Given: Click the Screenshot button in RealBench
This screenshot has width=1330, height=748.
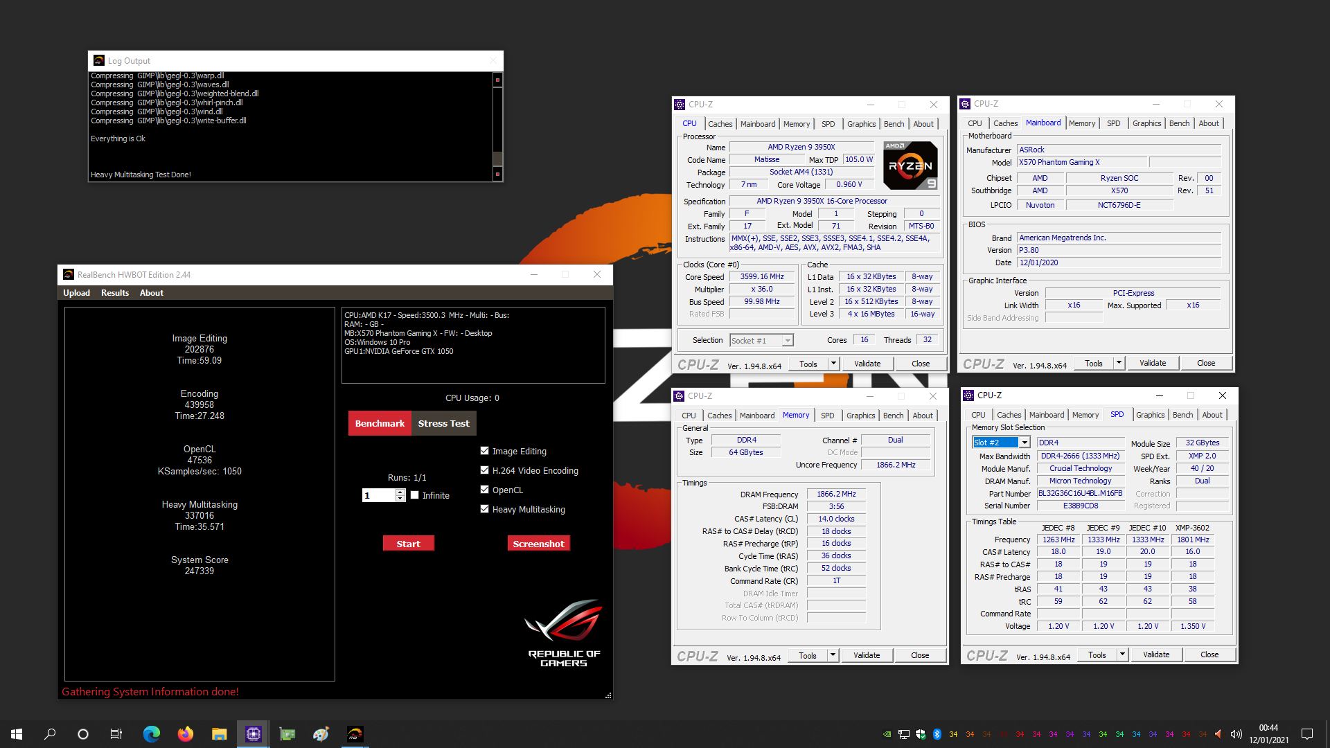Looking at the screenshot, I should (539, 544).
